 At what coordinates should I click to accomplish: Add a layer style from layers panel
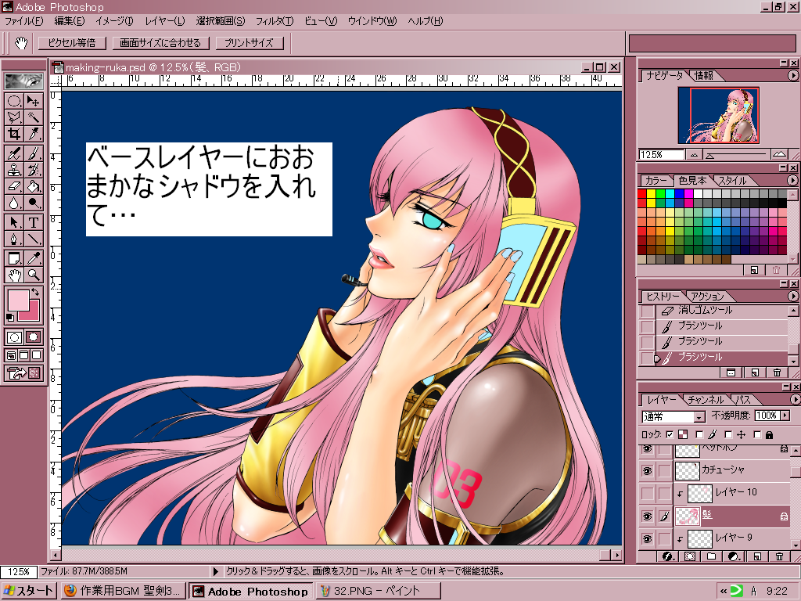[x=666, y=556]
